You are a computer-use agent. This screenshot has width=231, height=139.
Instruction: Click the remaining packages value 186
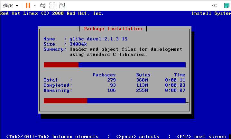[x=111, y=90]
